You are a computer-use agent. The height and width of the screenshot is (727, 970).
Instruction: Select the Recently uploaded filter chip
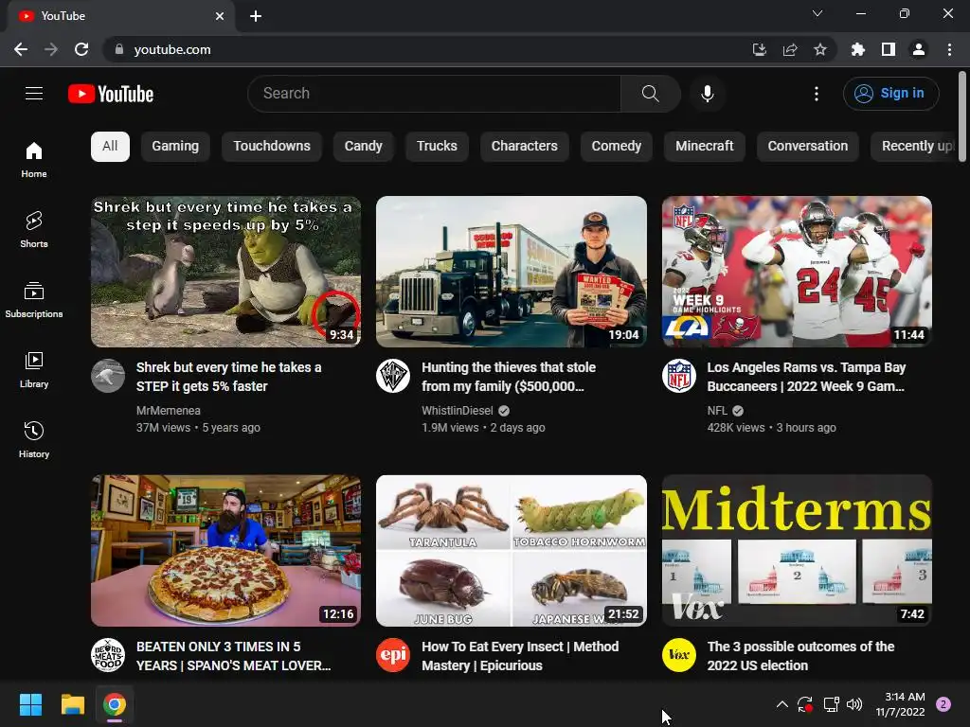914,146
